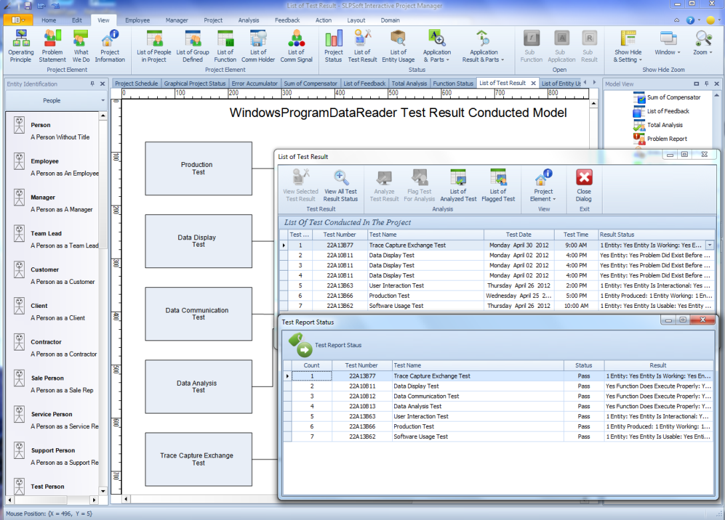Select Problem Report in Model View
725x520 pixels.
[667, 139]
